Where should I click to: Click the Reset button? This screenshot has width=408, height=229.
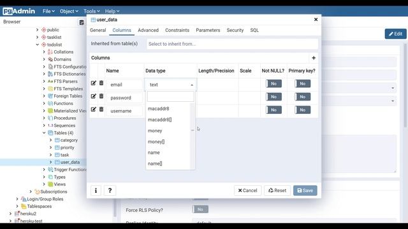click(x=277, y=191)
